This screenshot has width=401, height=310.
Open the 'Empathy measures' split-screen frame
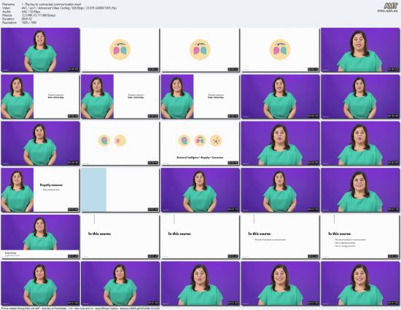coord(40,190)
